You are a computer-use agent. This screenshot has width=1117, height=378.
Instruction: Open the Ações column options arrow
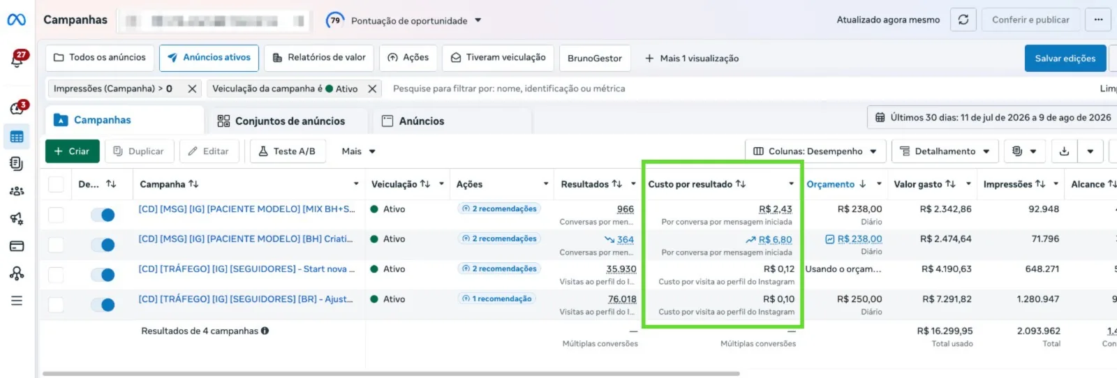click(x=546, y=184)
